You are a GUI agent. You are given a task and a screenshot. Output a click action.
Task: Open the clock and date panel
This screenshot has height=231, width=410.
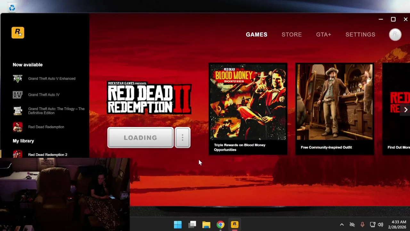pos(397,225)
